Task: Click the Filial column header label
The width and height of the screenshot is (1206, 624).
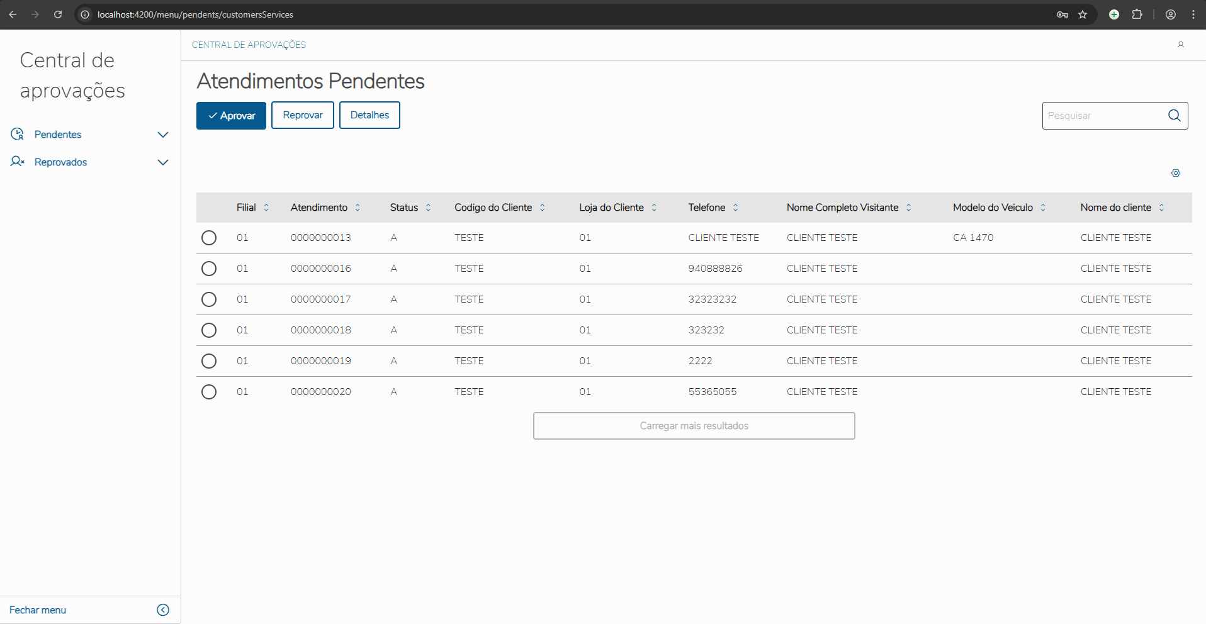Action: click(246, 208)
